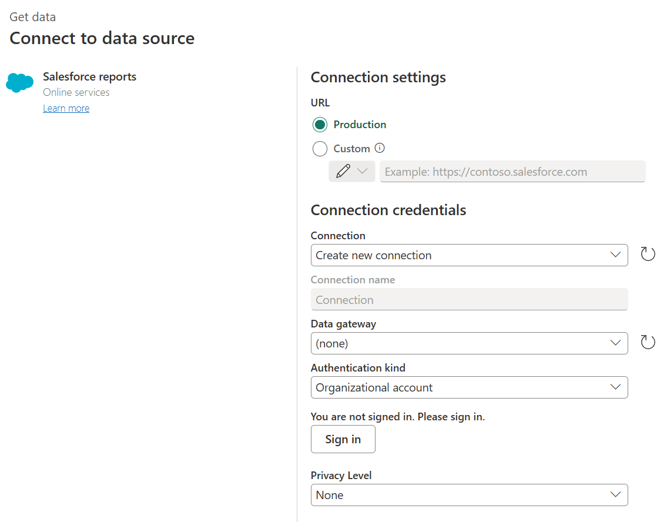Open the Learn more link

[x=66, y=108]
